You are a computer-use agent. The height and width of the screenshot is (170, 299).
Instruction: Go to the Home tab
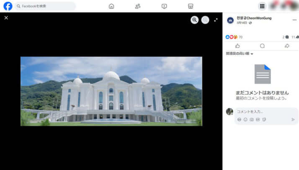pyautogui.click(x=111, y=6)
